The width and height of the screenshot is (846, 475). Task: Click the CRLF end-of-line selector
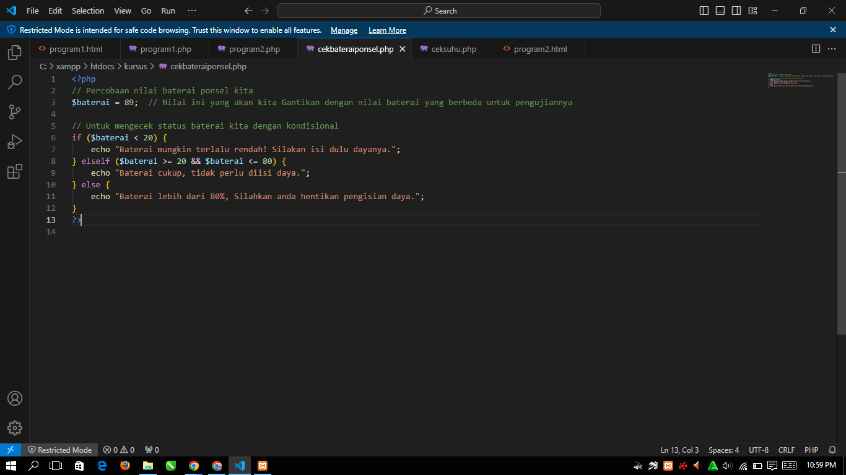tap(787, 450)
